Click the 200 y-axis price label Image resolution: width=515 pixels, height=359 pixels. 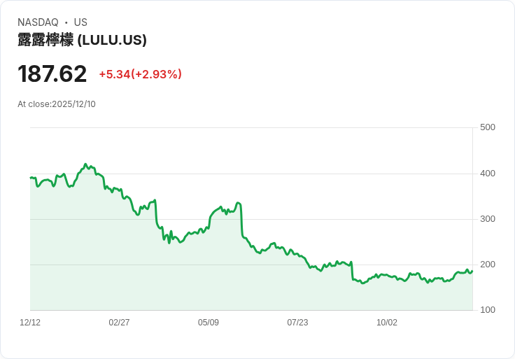pos(488,265)
